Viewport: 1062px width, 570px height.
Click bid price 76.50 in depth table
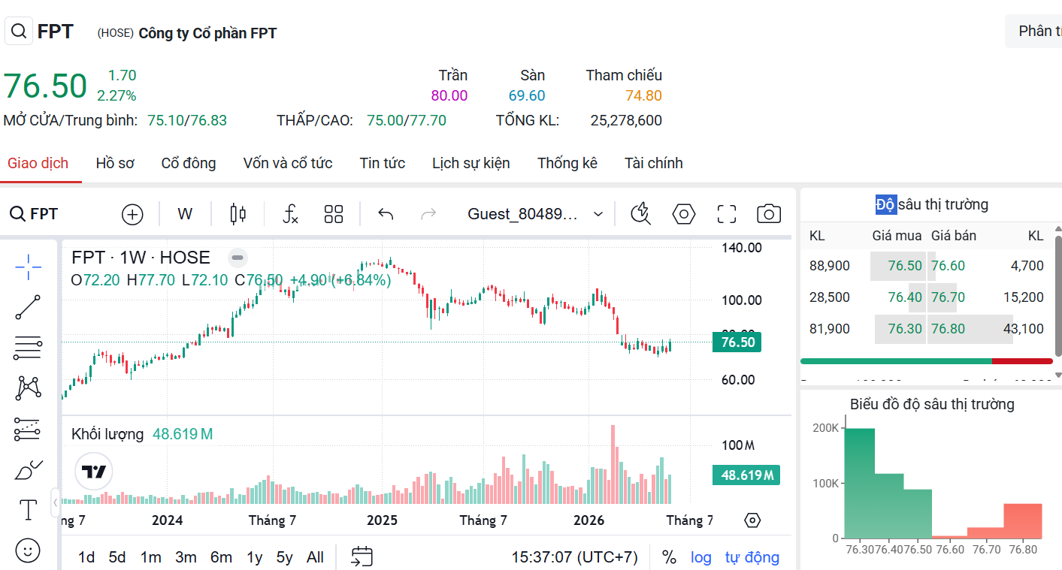click(905, 266)
